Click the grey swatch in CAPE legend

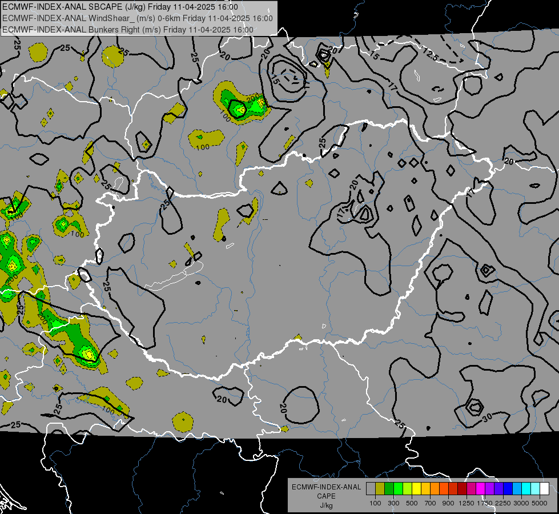pyautogui.click(x=371, y=489)
